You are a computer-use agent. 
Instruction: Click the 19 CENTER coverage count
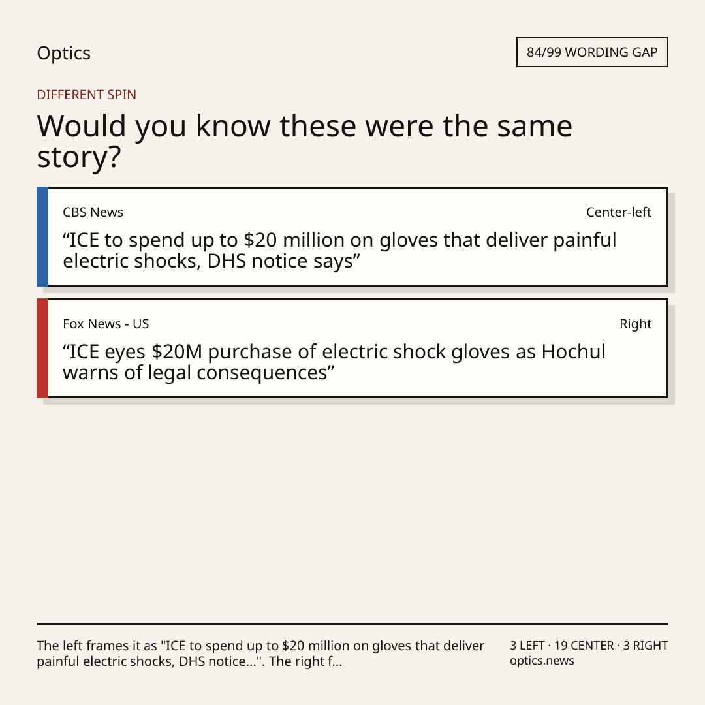(584, 646)
